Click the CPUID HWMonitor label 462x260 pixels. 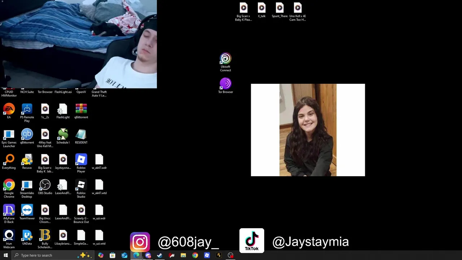point(9,94)
